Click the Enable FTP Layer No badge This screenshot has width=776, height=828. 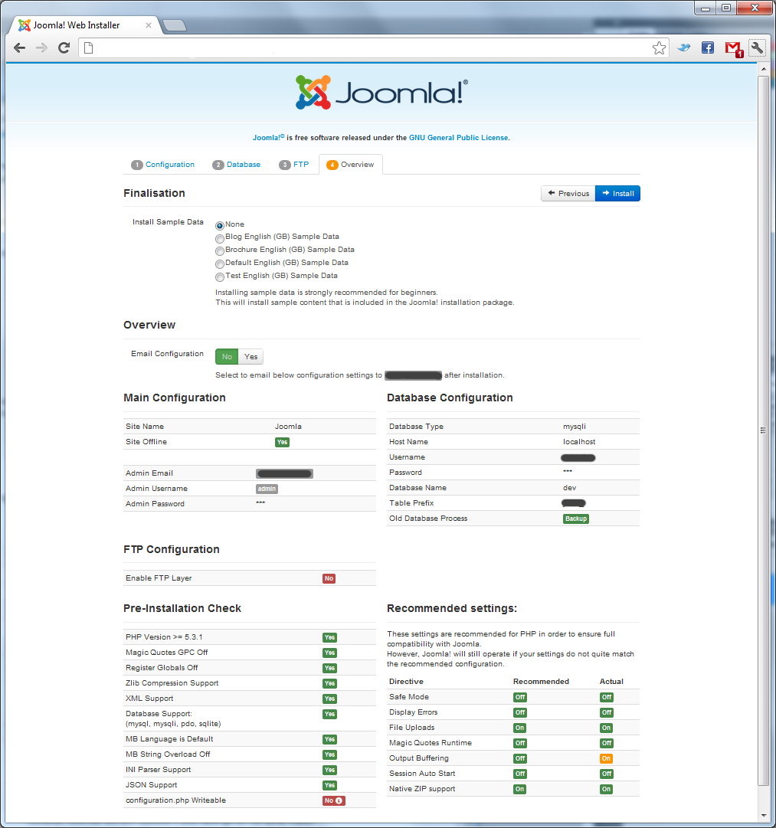click(x=329, y=578)
